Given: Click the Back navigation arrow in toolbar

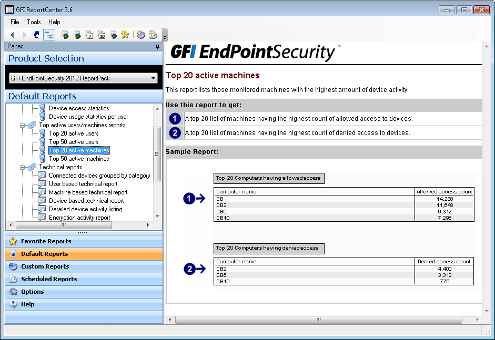Looking at the screenshot, I should 13,35.
